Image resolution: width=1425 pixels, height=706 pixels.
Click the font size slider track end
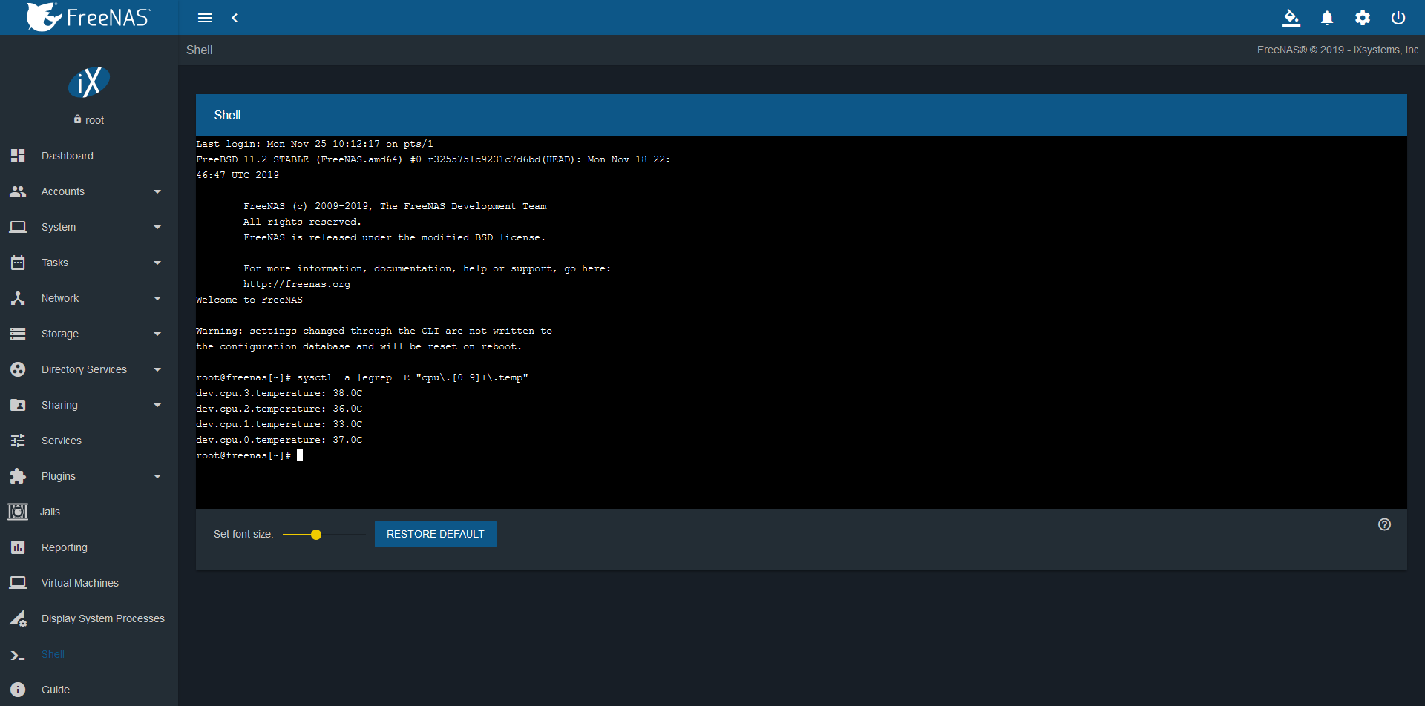pyautogui.click(x=364, y=534)
